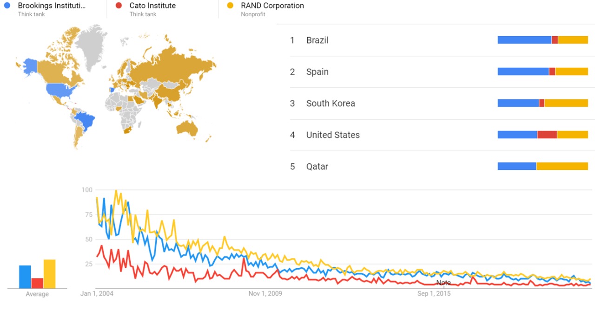Click the blue Average bar for Brookings
This screenshot has height=310, width=595.
pyautogui.click(x=25, y=277)
